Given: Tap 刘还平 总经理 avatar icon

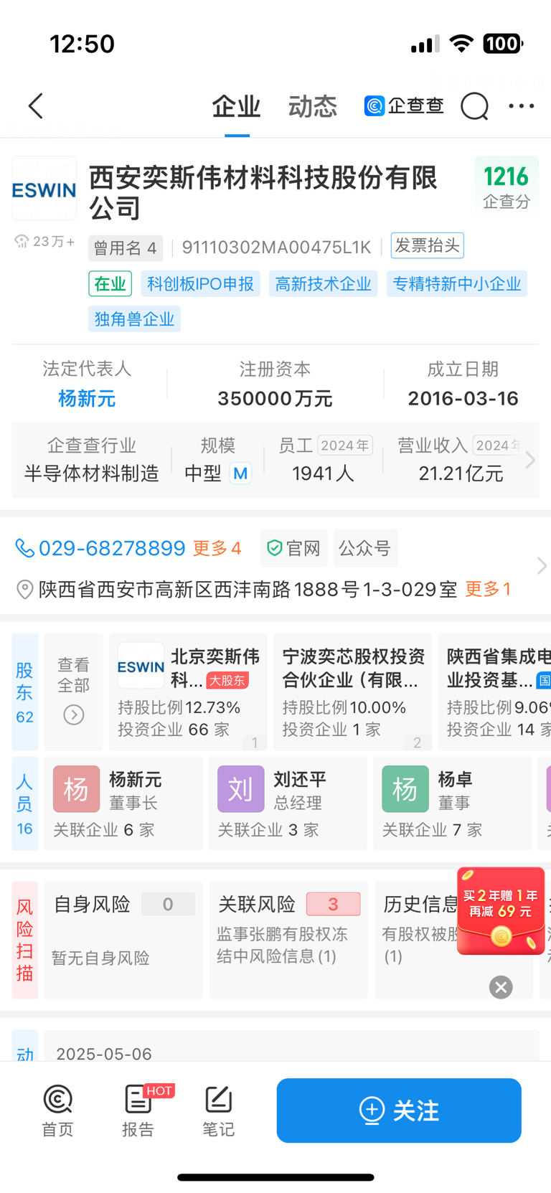Looking at the screenshot, I should (240, 789).
